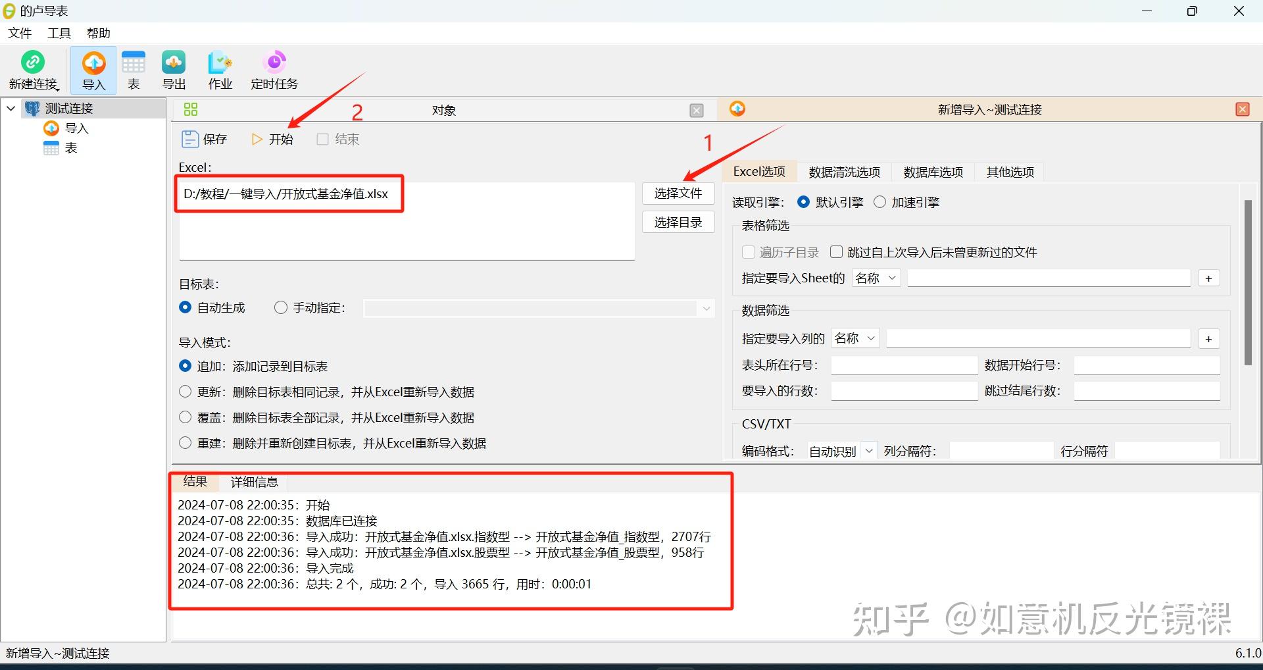
Task: Select the 覆盖 import mode
Action: coord(185,417)
